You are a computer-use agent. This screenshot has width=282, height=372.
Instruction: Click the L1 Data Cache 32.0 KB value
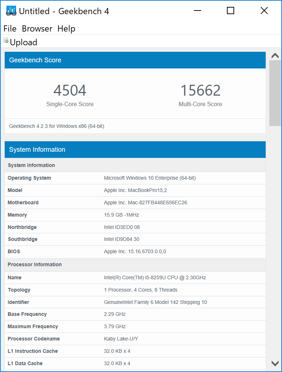[117, 364]
